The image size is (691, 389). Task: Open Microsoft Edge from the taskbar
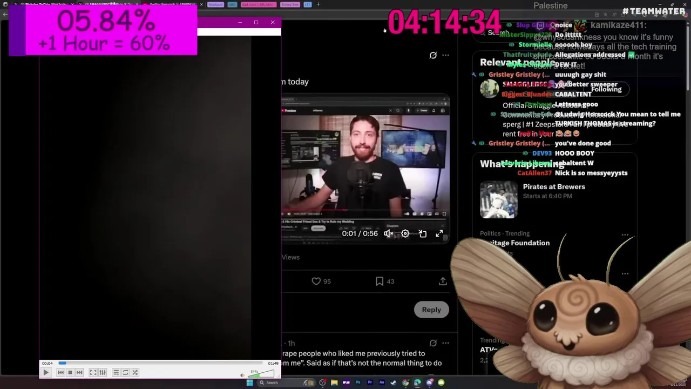417,383
